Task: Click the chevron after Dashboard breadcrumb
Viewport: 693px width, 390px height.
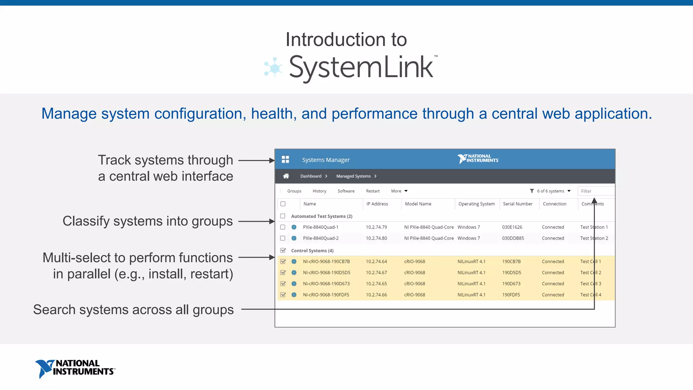Action: [326, 176]
